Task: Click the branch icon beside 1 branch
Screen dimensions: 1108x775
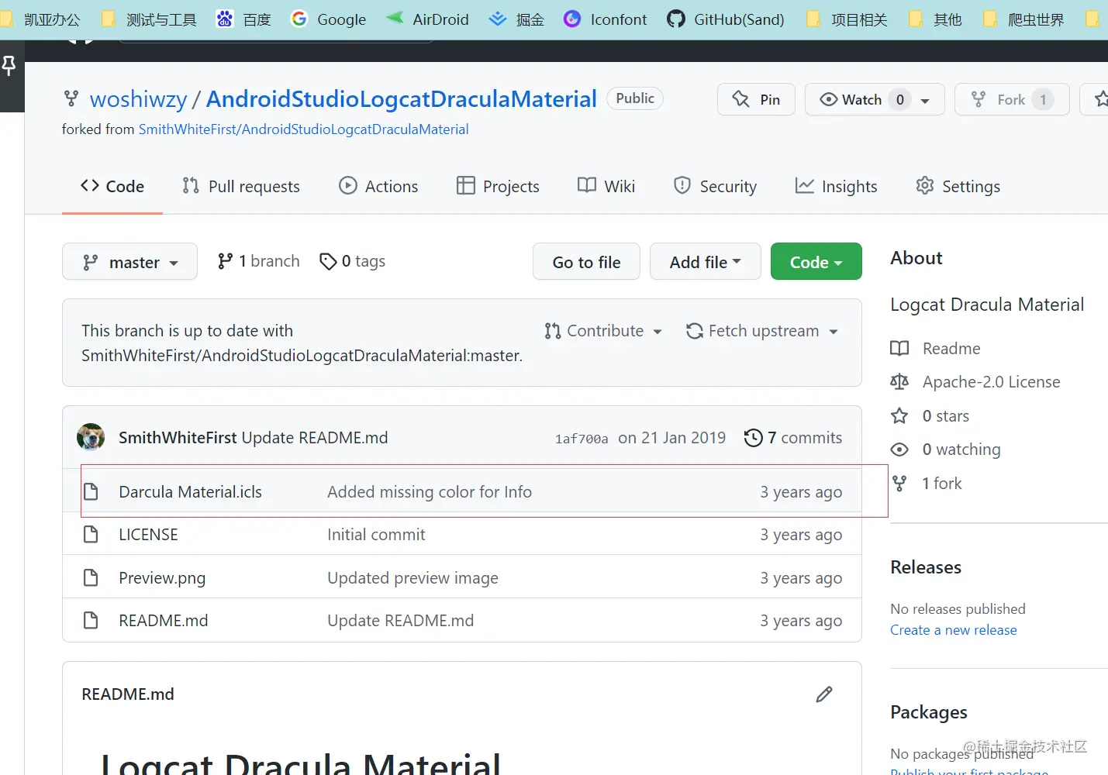Action: pyautogui.click(x=225, y=261)
